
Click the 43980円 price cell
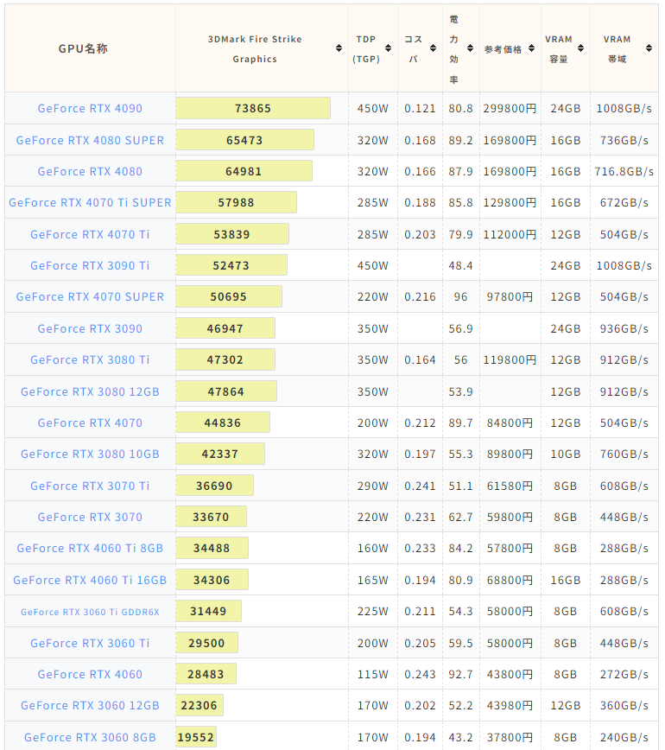point(510,706)
